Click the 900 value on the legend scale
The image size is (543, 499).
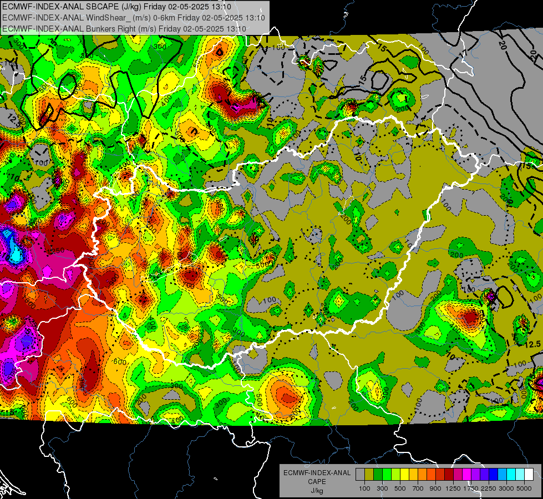tap(435, 488)
